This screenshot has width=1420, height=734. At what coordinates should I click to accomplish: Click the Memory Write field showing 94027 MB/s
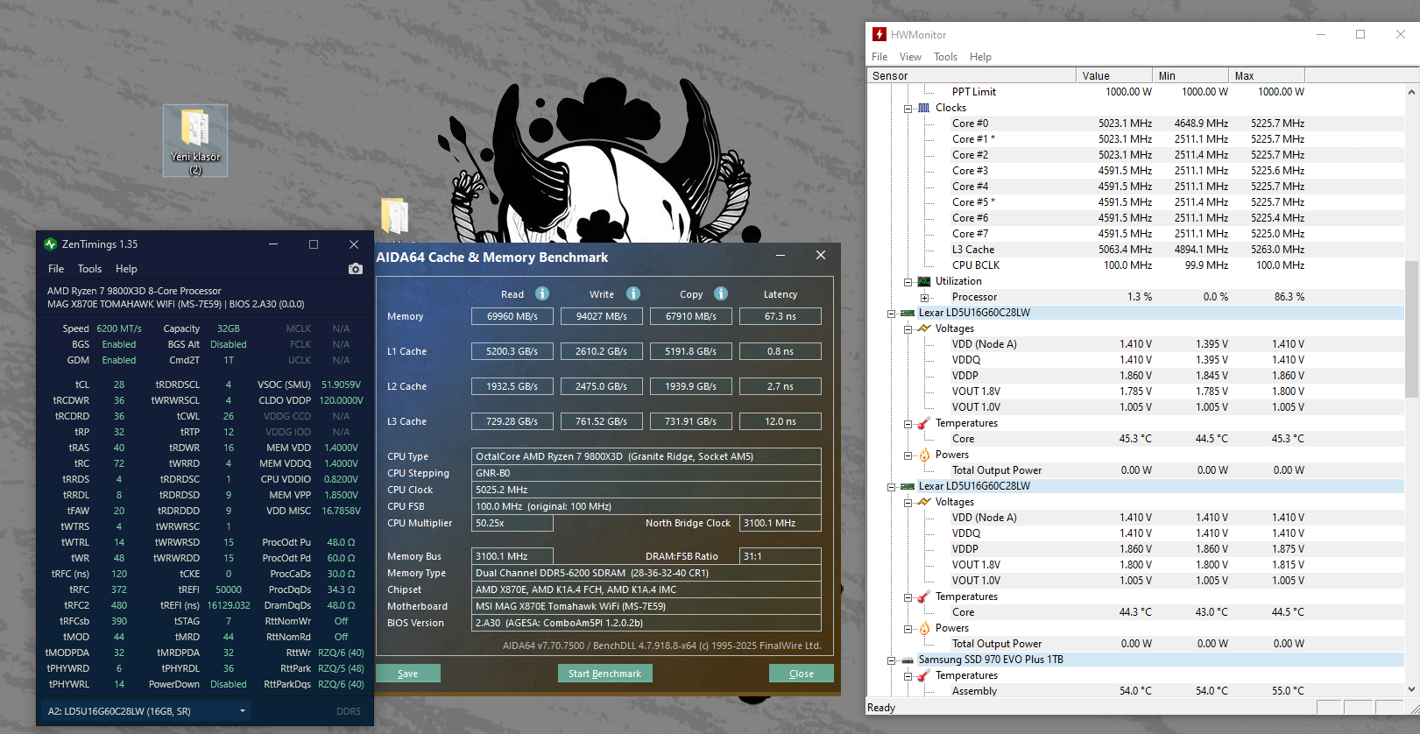602,316
